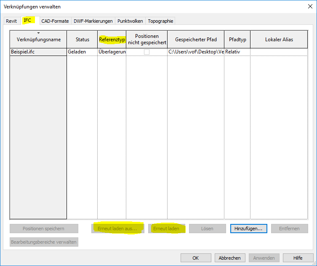Select the Beispiel.ifc link row
Viewport: 317px width, 266px height.
point(38,52)
